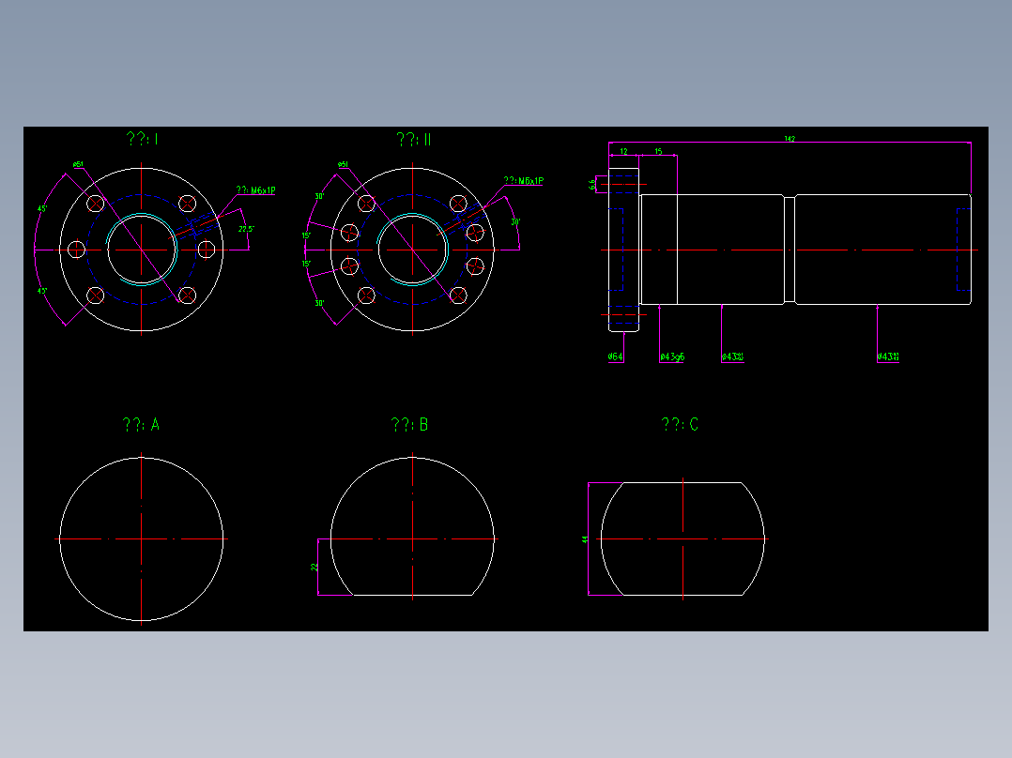
Task: Select the ø43g6 diameter label
Action: point(672,356)
